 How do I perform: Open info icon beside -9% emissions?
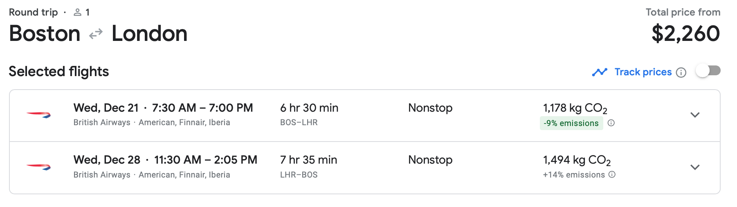point(611,123)
